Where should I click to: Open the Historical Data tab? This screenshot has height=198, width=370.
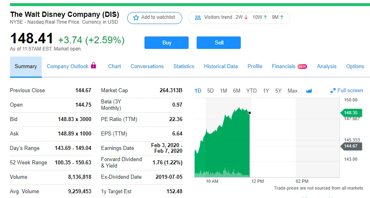coord(221,67)
